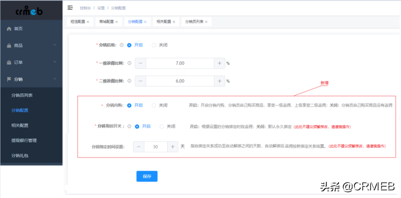Decrease 二级返佣比例 with minus button
Image resolution: width=401 pixels, height=198 pixels.
[141, 81]
